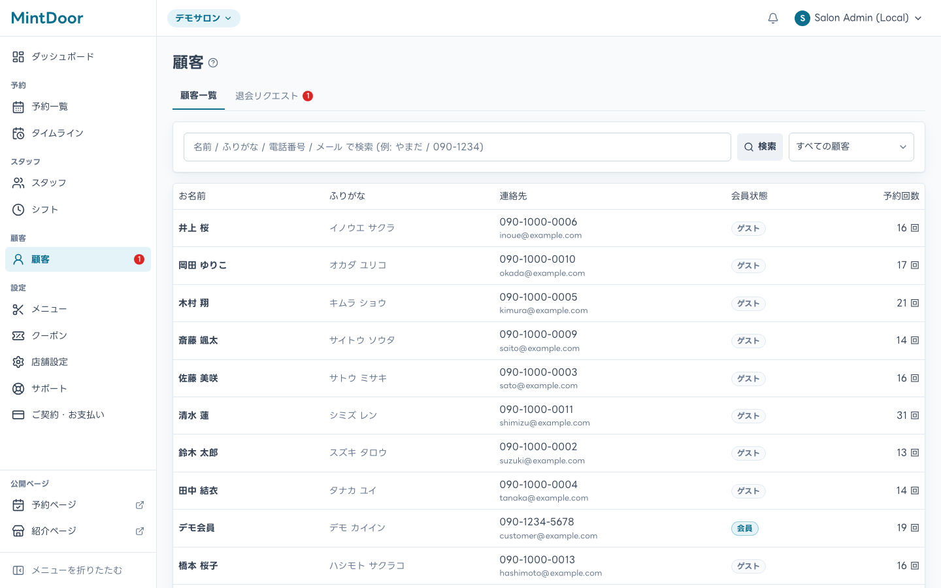
Task: Click the red badge on 顧客 sidebar item
Action: [139, 259]
